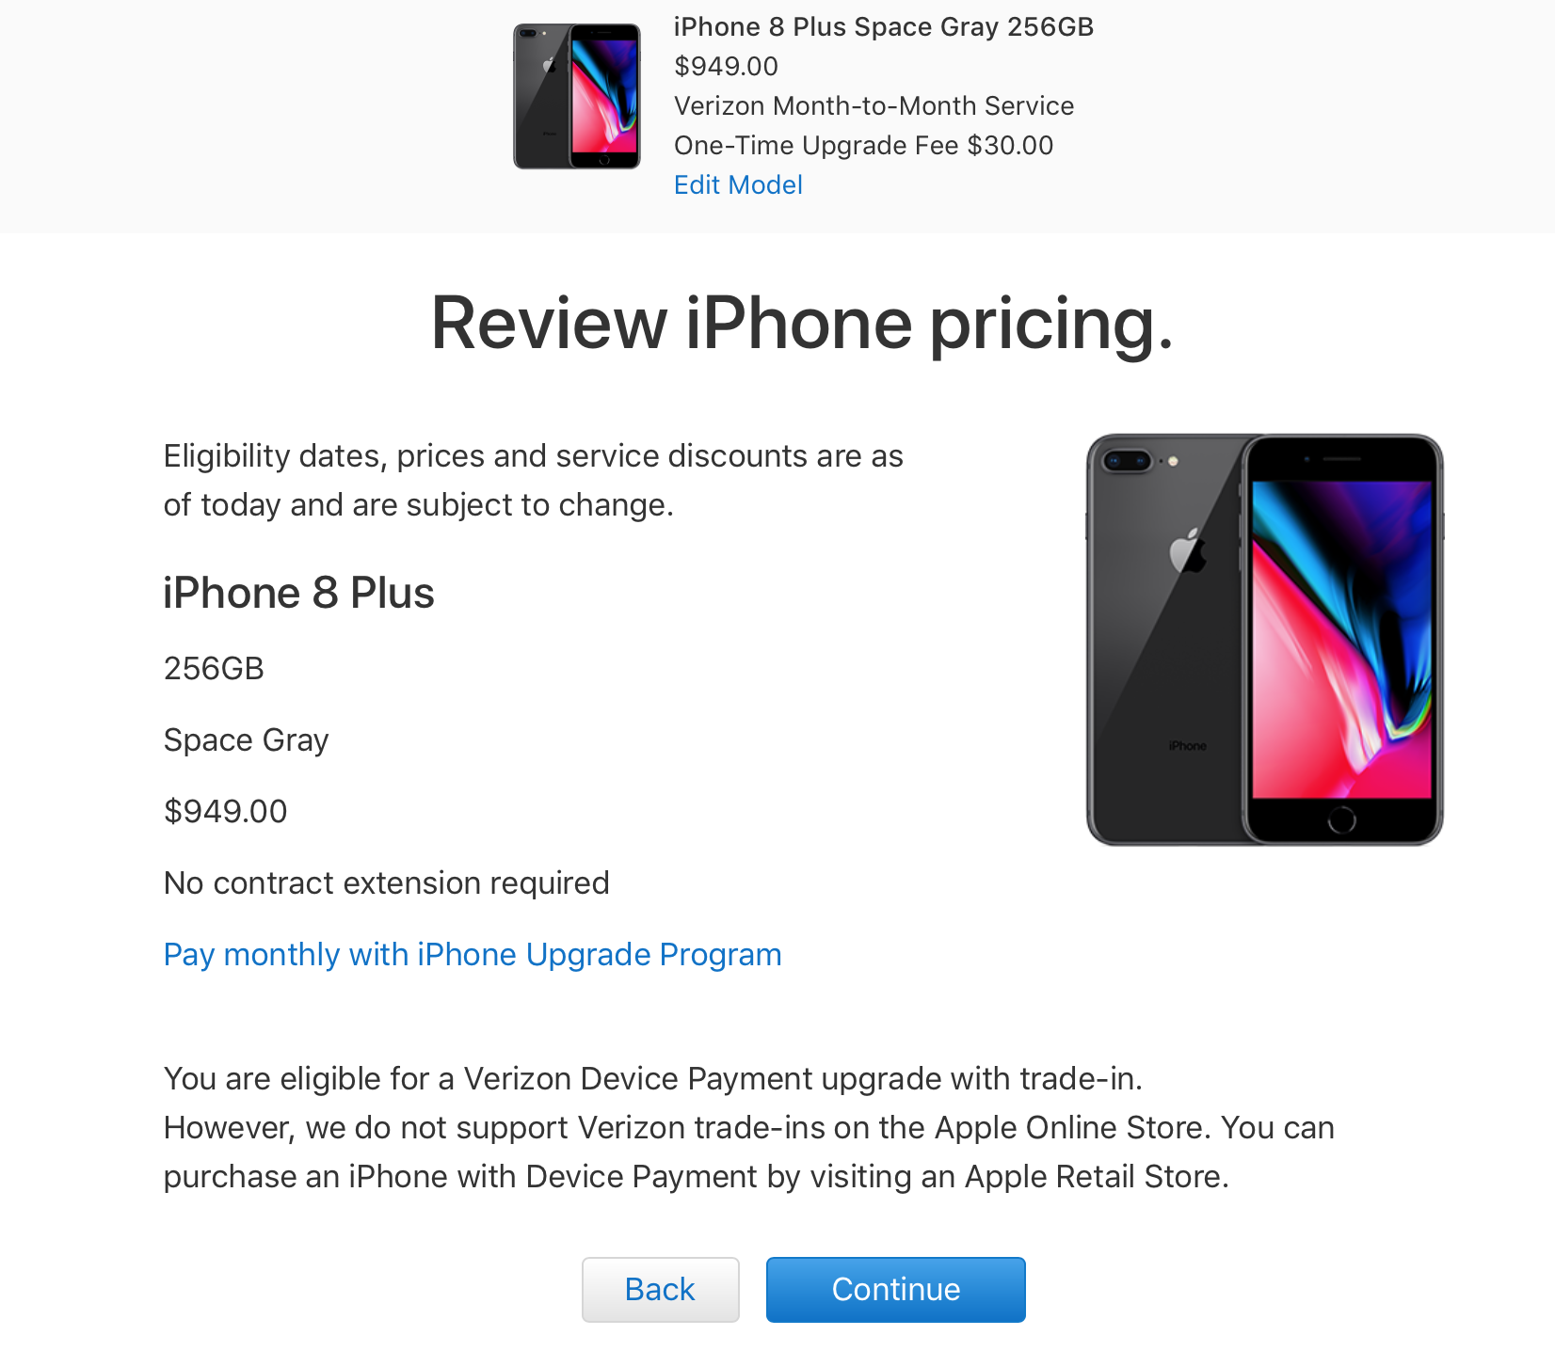The image size is (1555, 1351).
Task: Select the iPhone 8 Plus Space Gray 256GB title
Action: pos(884,26)
